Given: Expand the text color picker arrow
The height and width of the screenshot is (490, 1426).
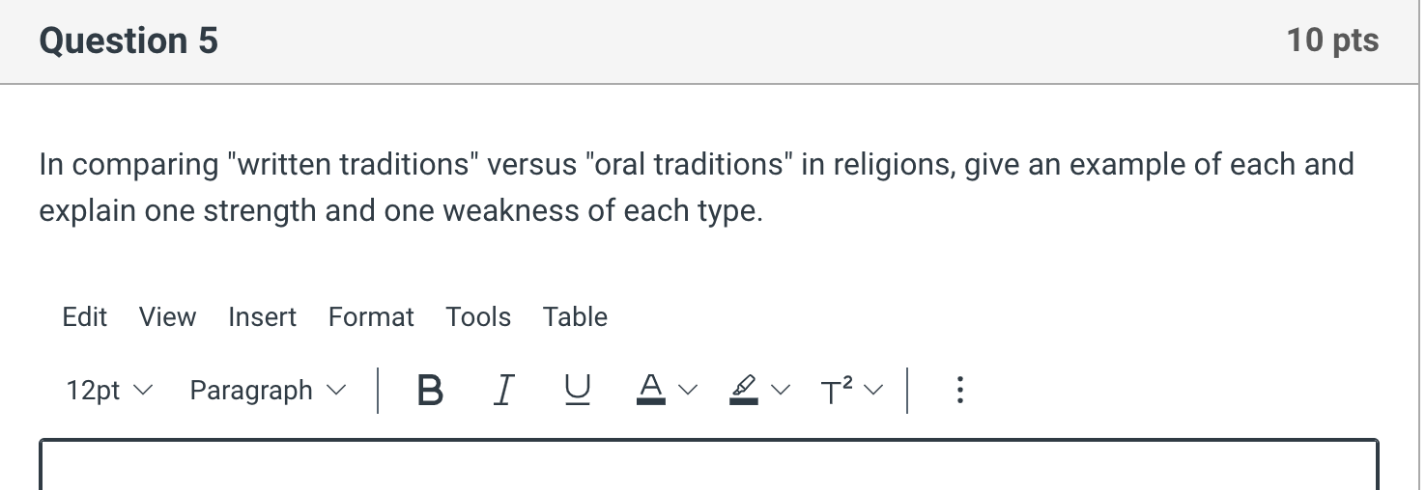Looking at the screenshot, I should click(x=687, y=391).
